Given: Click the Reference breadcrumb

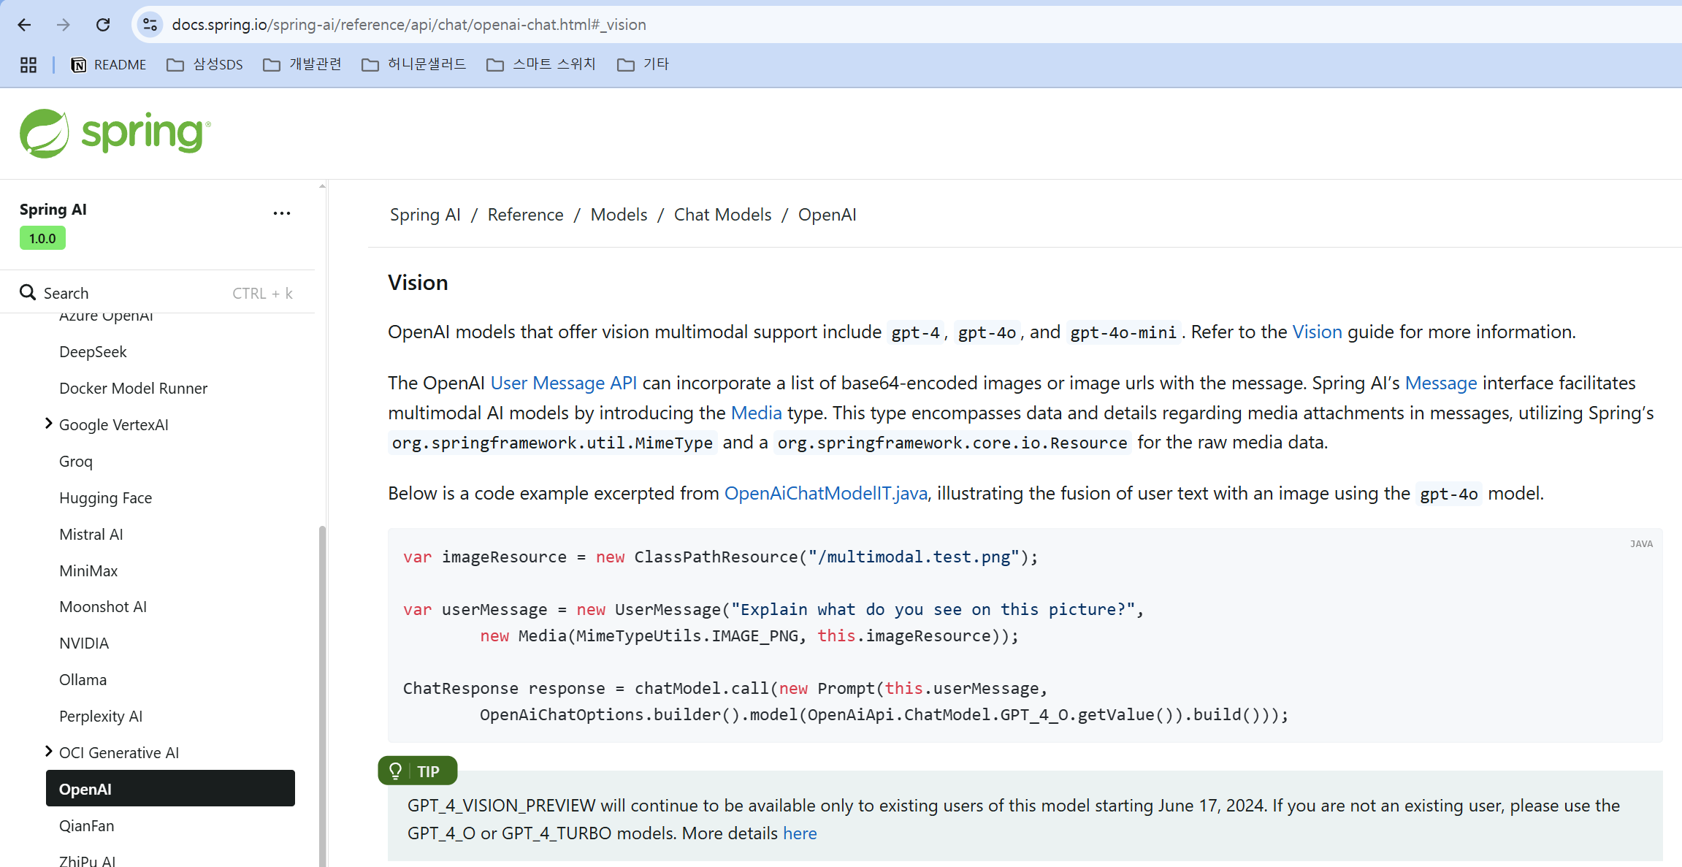Looking at the screenshot, I should click(x=526, y=215).
